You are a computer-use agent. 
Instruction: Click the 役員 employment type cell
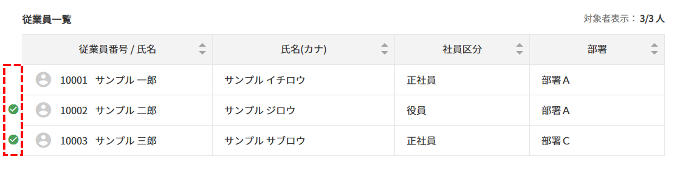point(462,110)
